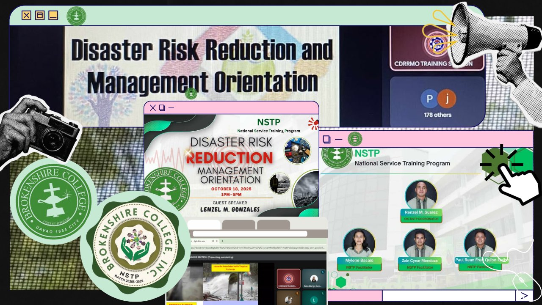
Task: Click the pointing hand cursor icon
Action: tap(514, 182)
